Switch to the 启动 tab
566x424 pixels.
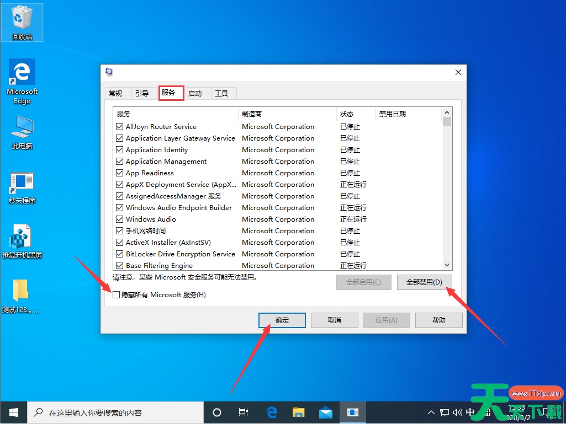click(195, 93)
